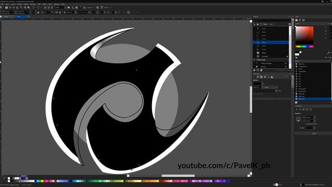The image size is (332, 187).
Task: Click the Paste icon in standard toolbar
Action: pos(29,7)
